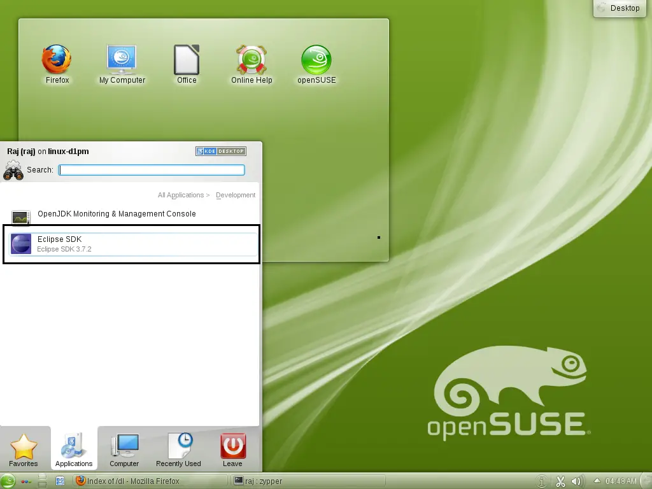Show the Recently Used tab
The image size is (652, 489).
pos(178,450)
